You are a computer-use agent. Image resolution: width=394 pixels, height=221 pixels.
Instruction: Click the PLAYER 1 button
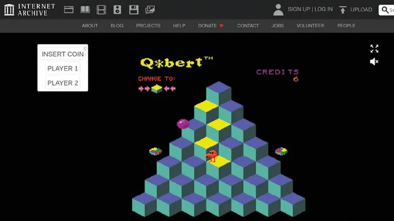(63, 68)
